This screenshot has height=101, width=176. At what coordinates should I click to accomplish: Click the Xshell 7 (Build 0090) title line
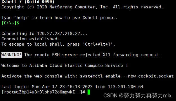[28, 2]
